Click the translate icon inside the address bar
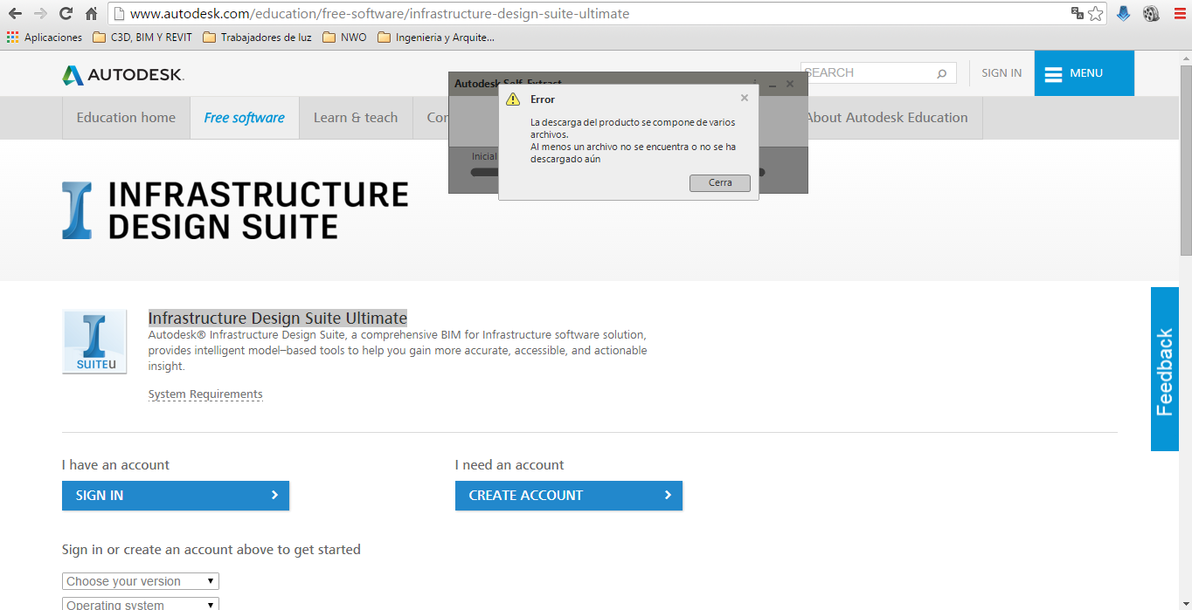1192x610 pixels. coord(1076,13)
